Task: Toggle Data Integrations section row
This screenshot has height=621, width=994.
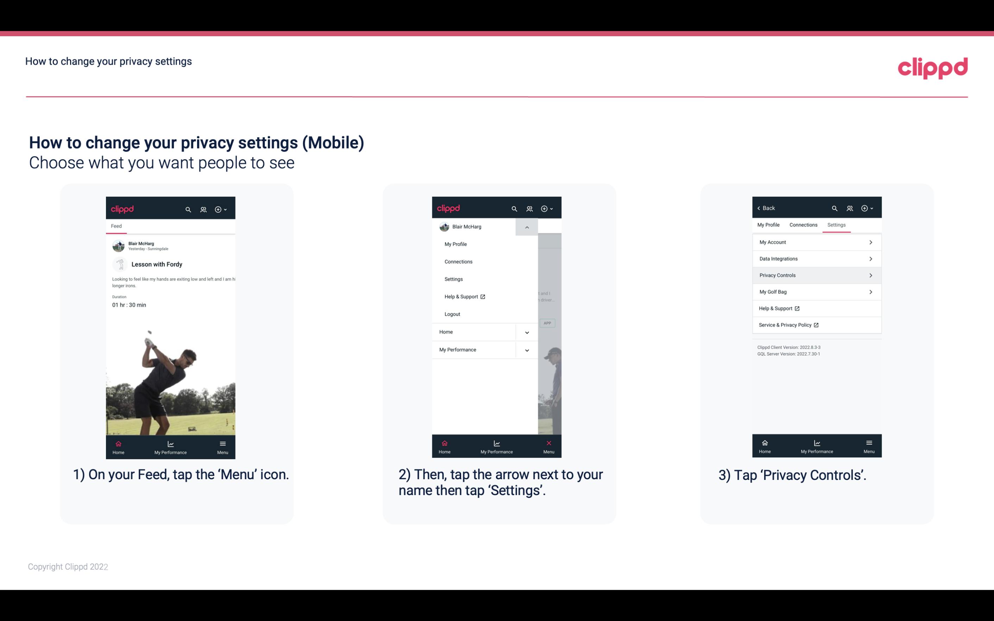Action: tap(816, 258)
